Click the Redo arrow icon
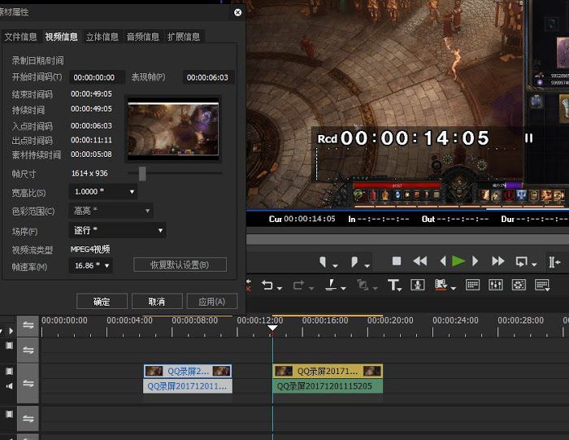The image size is (569, 440). pyautogui.click(x=298, y=285)
